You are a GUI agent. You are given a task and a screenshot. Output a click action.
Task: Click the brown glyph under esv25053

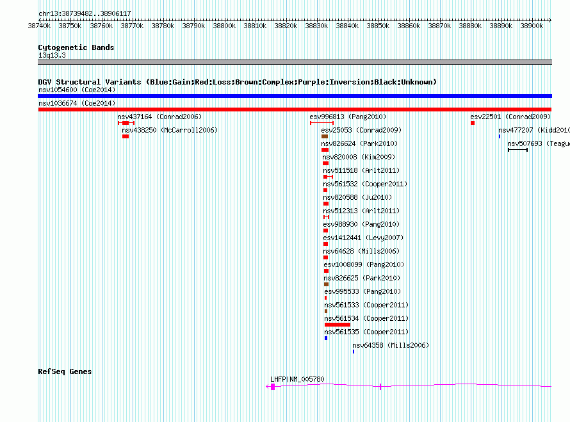(325, 136)
